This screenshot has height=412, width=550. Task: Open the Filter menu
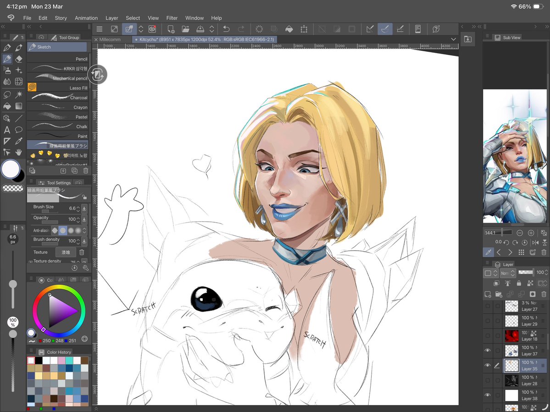[x=172, y=18]
